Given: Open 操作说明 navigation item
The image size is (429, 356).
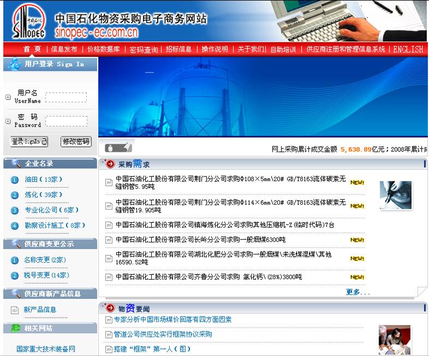Looking at the screenshot, I should [x=215, y=49].
